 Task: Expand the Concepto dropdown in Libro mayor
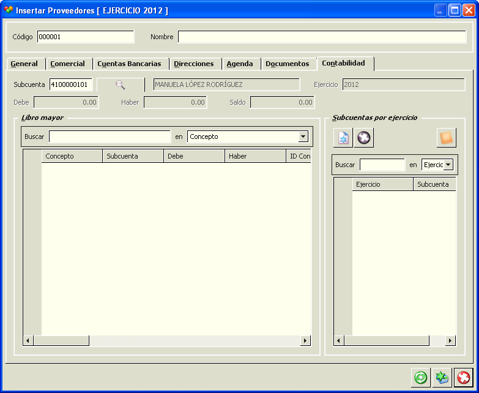(x=303, y=137)
